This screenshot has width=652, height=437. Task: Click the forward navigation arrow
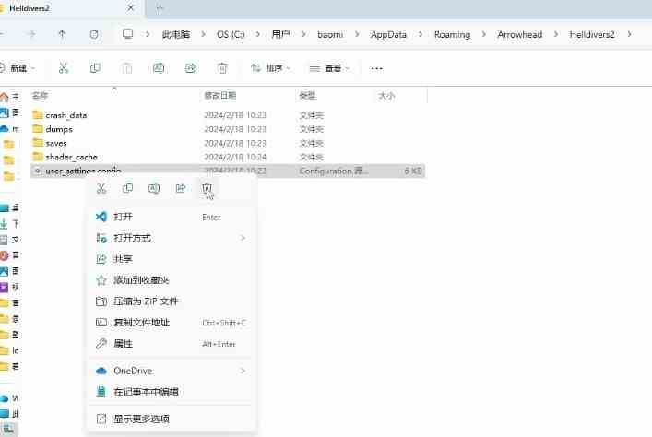(31, 34)
